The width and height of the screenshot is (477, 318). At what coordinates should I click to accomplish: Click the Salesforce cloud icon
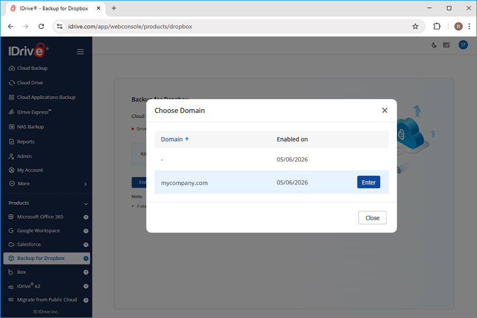(11, 244)
